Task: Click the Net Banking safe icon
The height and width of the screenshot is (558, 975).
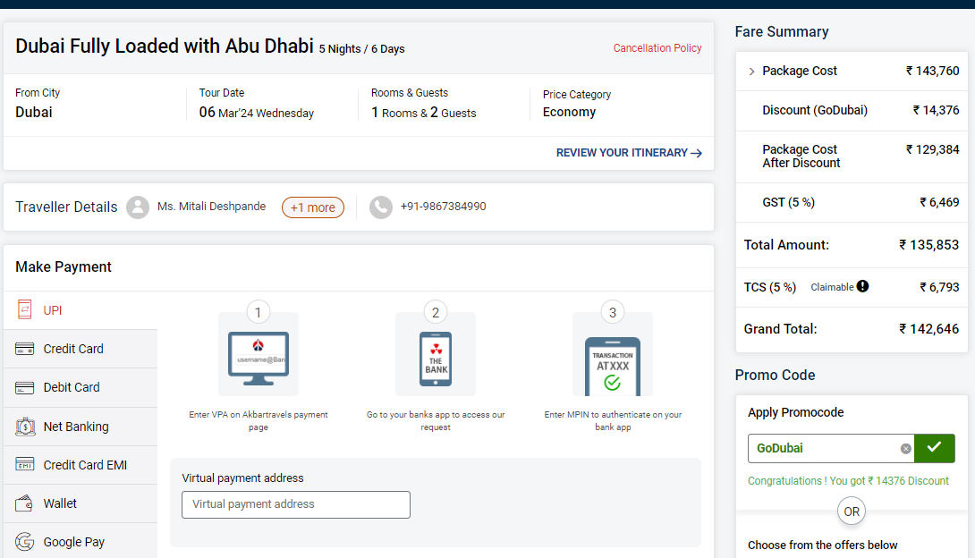Action: [25, 427]
